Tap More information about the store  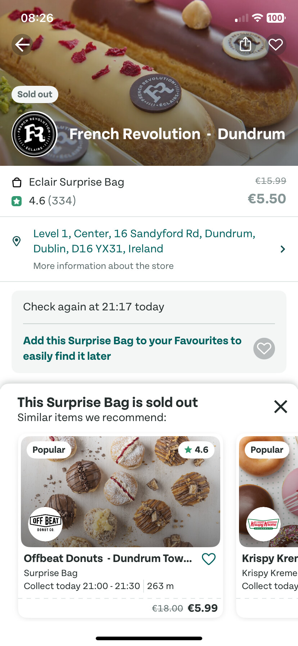[x=103, y=266]
